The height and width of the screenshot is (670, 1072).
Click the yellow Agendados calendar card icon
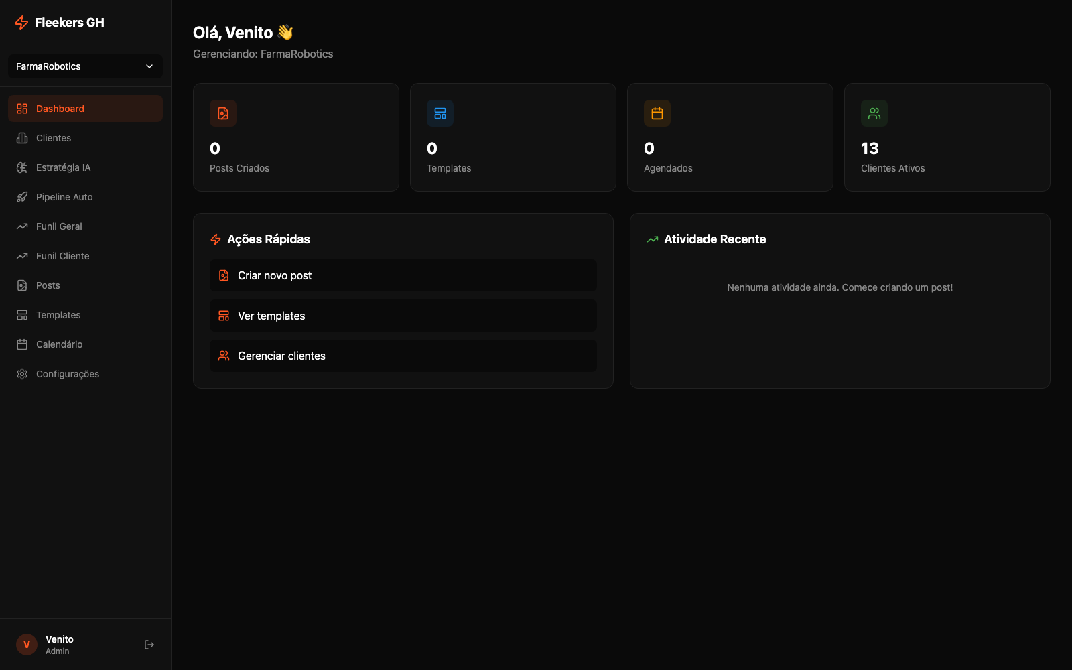657,113
